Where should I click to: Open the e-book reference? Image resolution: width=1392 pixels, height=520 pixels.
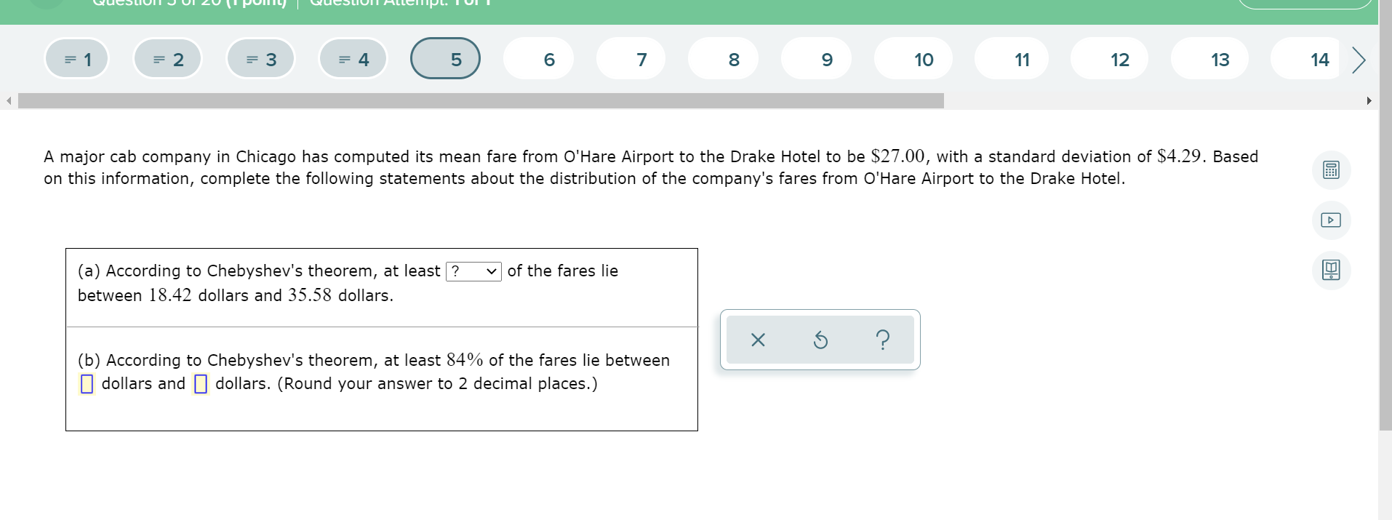[x=1331, y=270]
